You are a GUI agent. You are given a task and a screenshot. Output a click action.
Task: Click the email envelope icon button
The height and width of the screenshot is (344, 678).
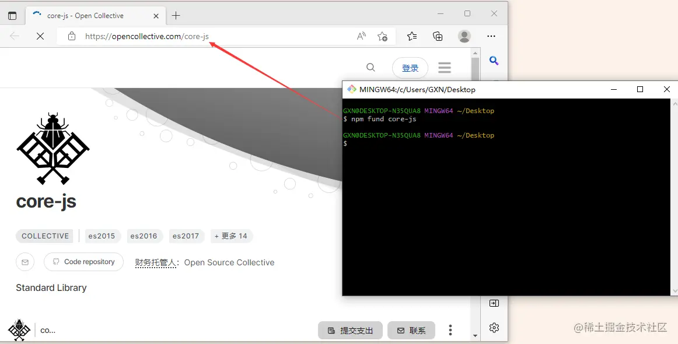(25, 262)
